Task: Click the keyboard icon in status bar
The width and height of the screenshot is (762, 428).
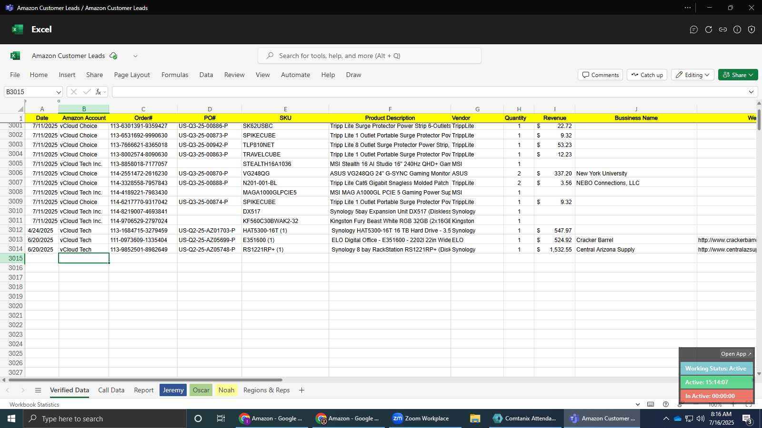Action: [x=651, y=404]
